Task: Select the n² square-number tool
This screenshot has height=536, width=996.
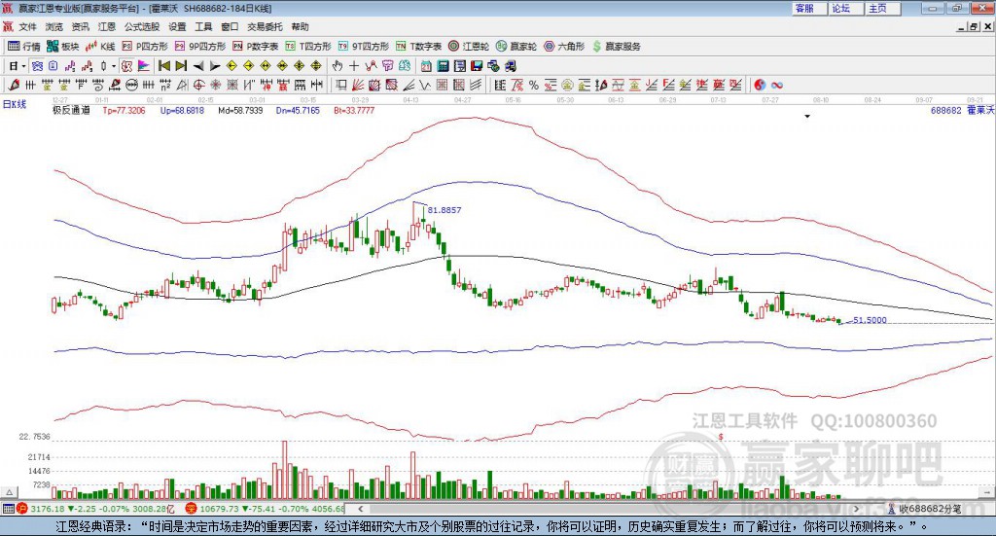Action: click(x=165, y=85)
